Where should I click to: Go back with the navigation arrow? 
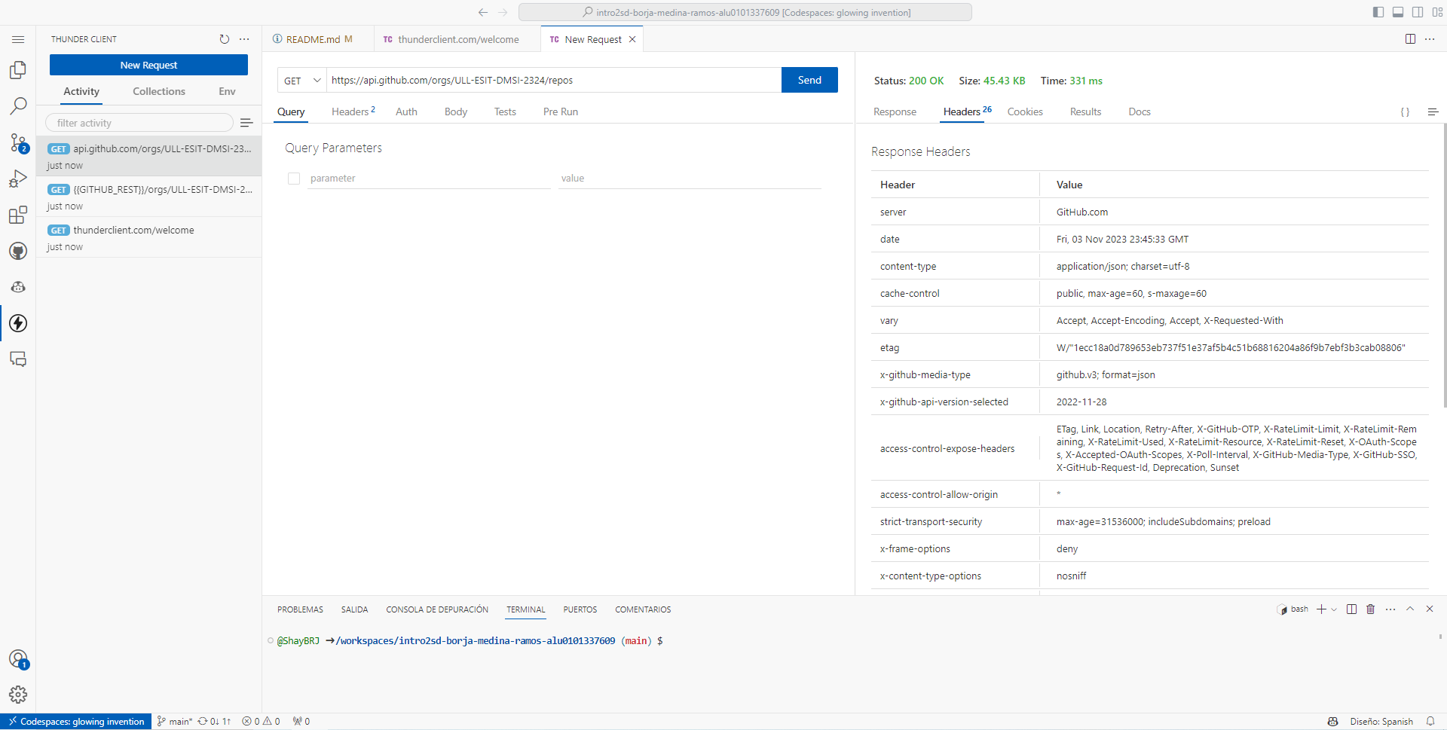tap(483, 12)
